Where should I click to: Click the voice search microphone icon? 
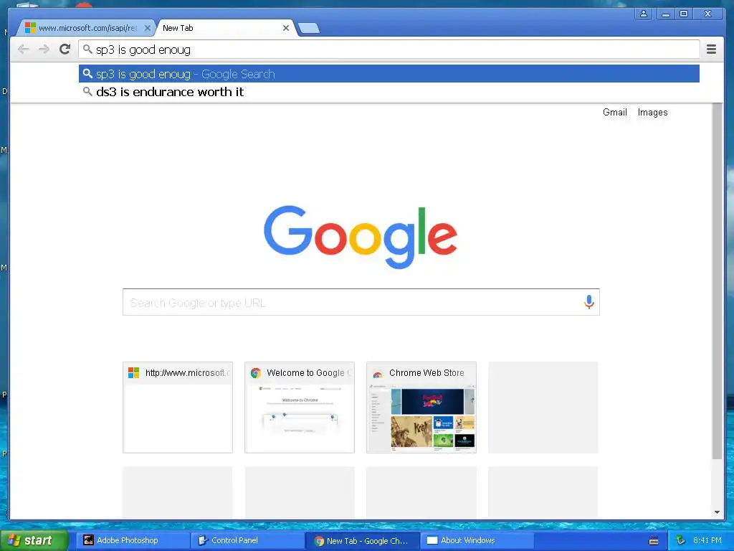tap(589, 302)
